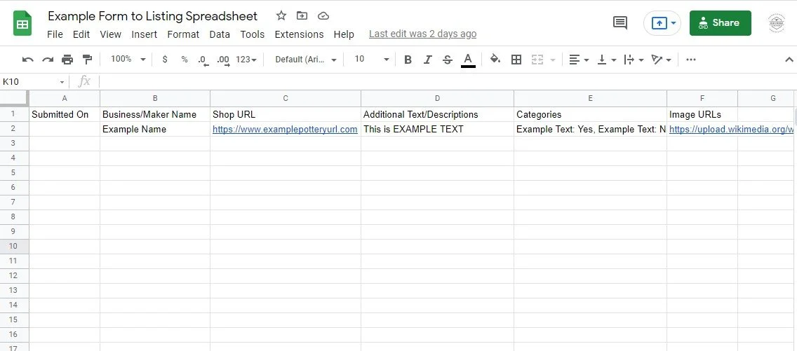This screenshot has width=797, height=351.
Task: Select cell 'Business/Maker Name'
Action: 155,115
